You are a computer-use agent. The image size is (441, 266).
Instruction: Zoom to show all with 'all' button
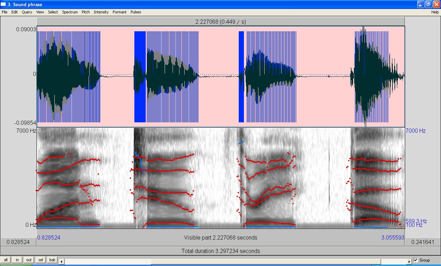5,260
